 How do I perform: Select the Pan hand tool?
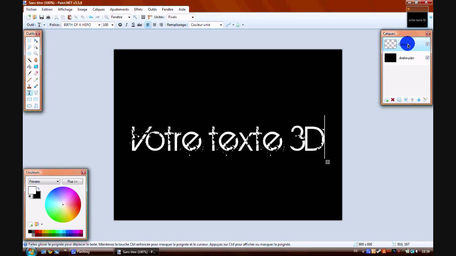click(36, 60)
